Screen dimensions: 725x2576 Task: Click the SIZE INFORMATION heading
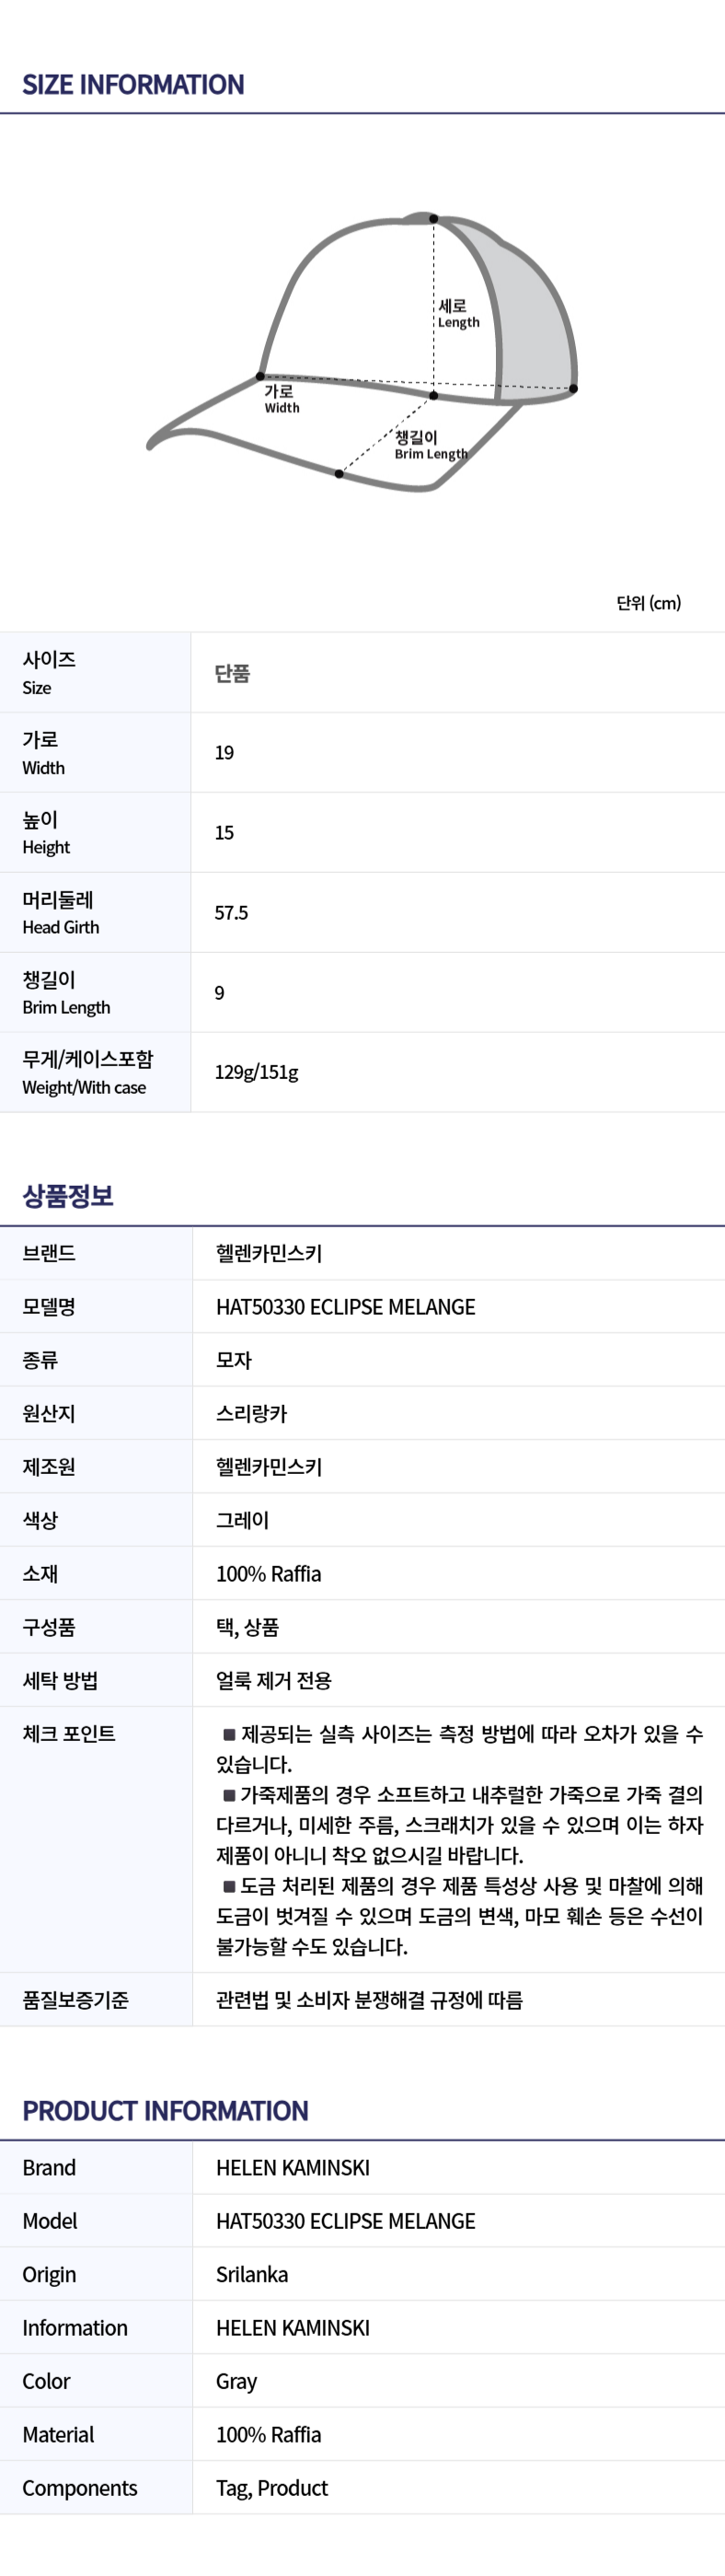click(x=133, y=85)
